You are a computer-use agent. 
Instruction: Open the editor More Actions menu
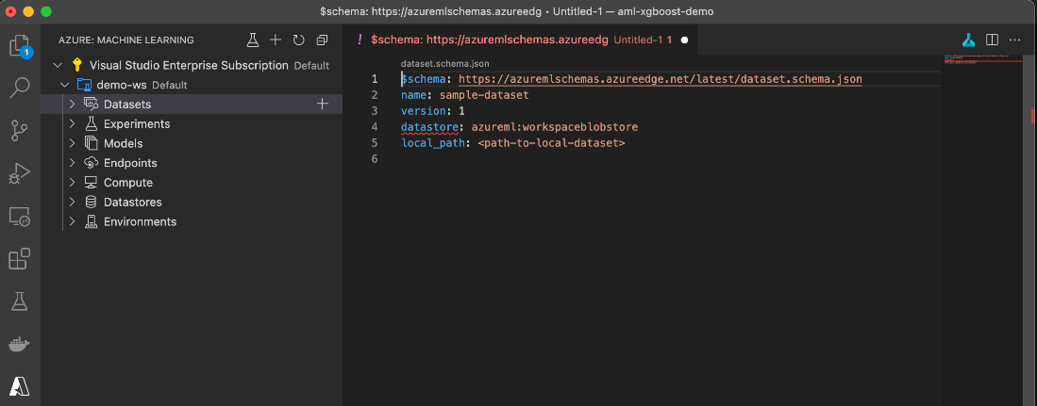[x=1015, y=41]
